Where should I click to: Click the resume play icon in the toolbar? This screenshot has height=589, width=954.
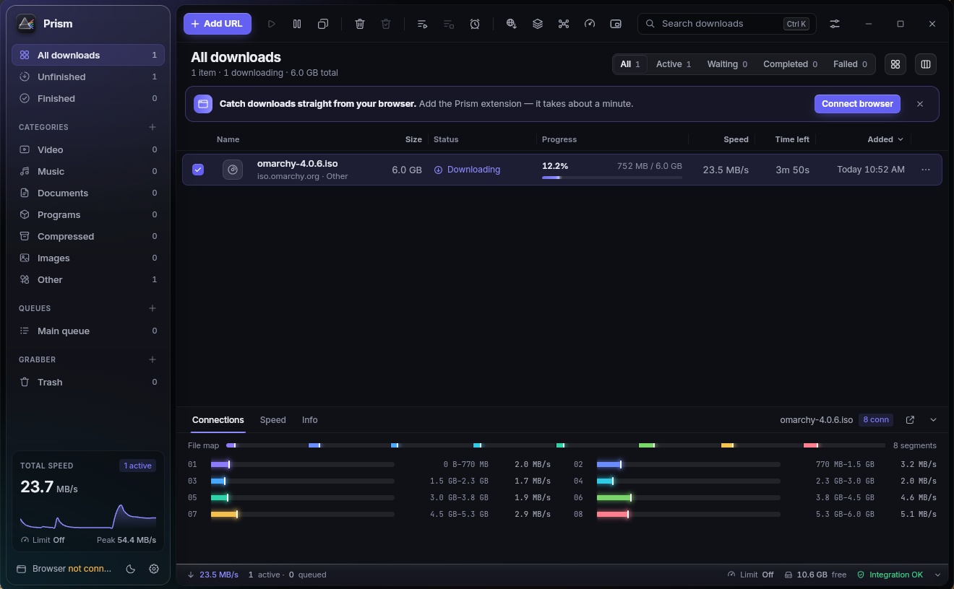[x=271, y=24]
